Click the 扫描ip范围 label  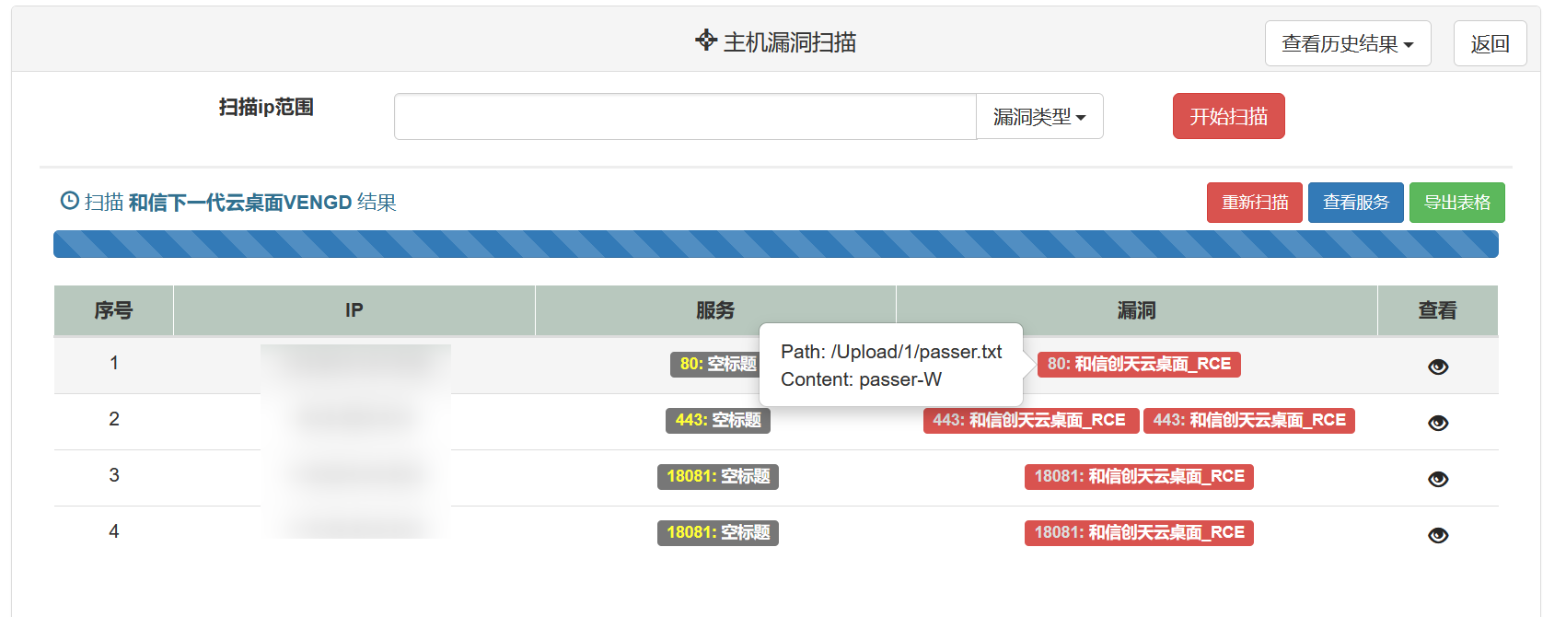[266, 107]
